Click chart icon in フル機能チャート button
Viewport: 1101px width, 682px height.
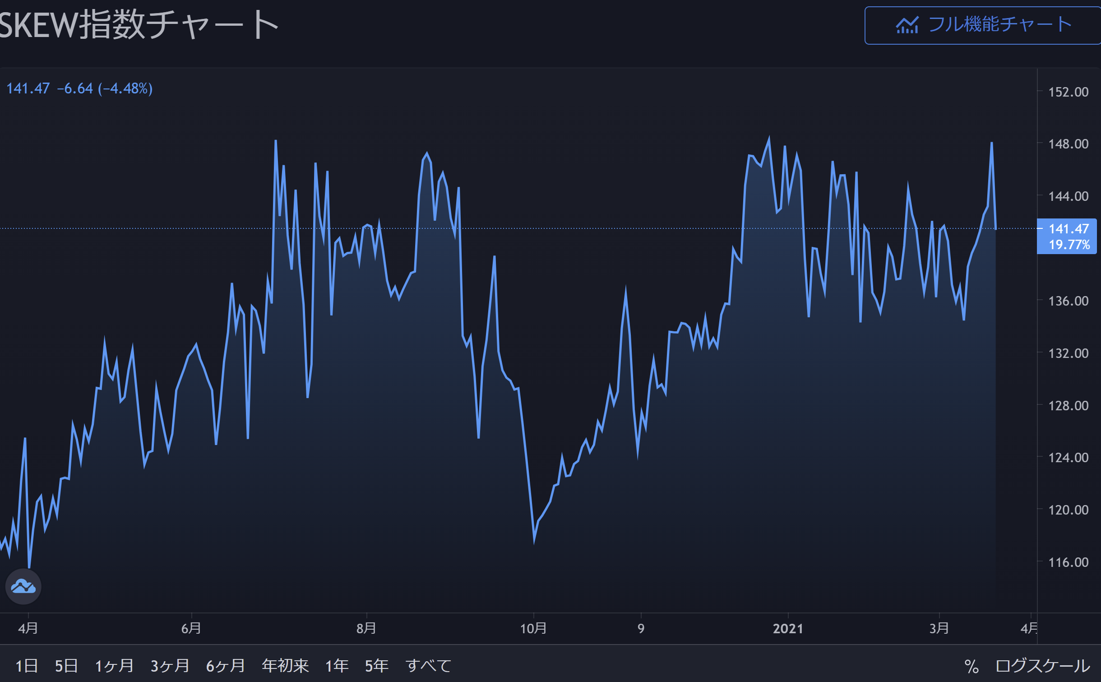coord(907,25)
